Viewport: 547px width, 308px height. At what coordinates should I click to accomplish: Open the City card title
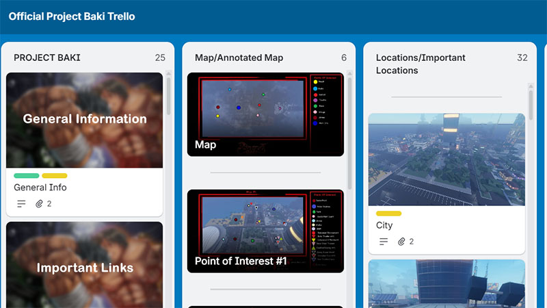pos(384,225)
